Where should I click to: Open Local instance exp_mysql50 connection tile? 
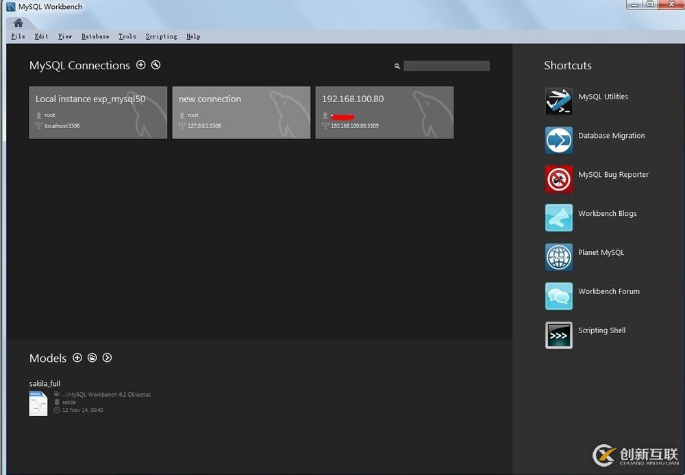coord(98,112)
